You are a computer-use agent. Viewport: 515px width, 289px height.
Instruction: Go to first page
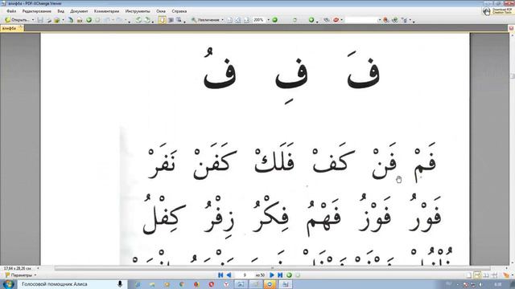[x=220, y=275]
